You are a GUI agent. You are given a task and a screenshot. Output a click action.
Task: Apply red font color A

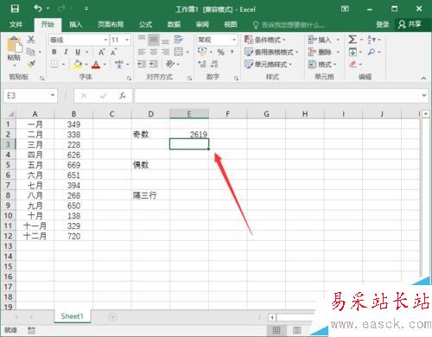96,64
